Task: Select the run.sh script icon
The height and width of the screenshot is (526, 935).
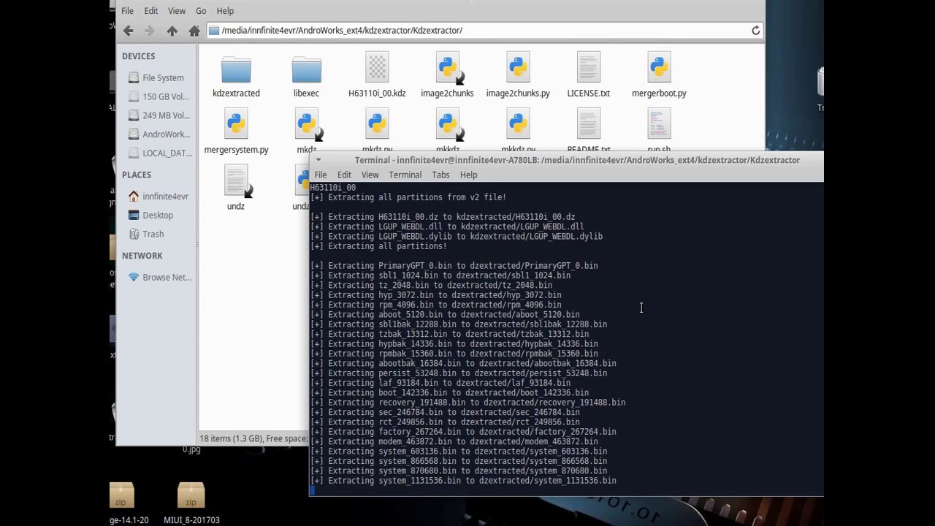Action: [659, 124]
